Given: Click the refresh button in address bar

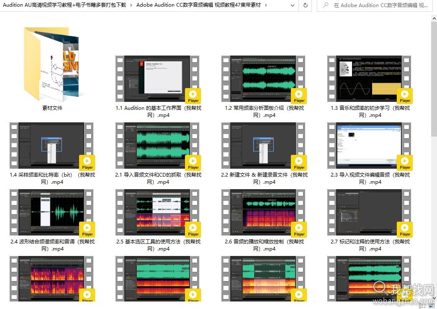Looking at the screenshot, I should click(306, 5).
